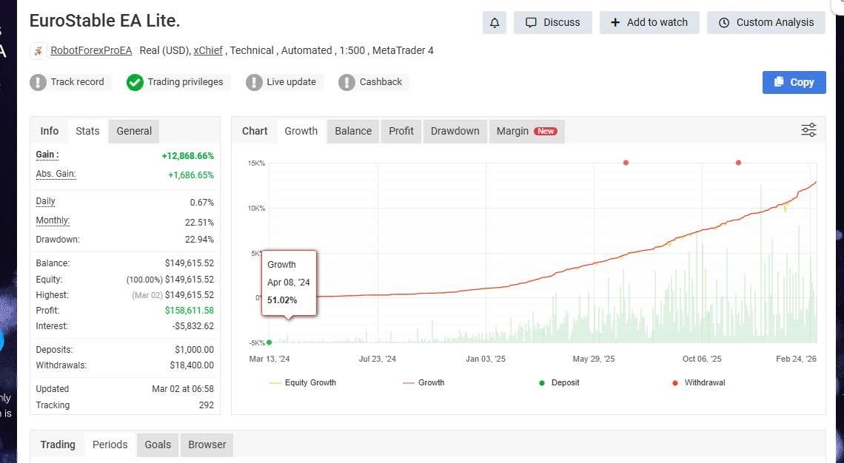Select the Margin chart tab
Viewport: 844px width, 463px height.
tap(526, 131)
